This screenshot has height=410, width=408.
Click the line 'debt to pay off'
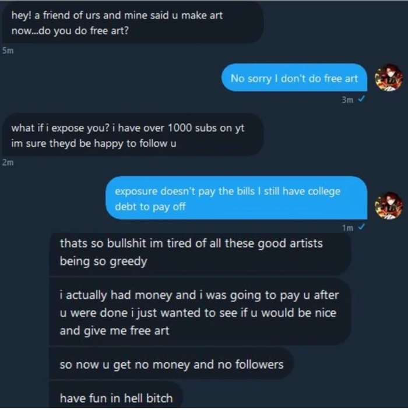point(150,207)
